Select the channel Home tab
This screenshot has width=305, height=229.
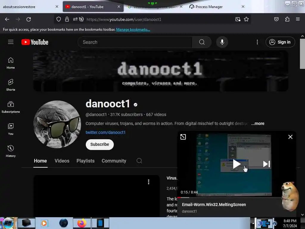click(41, 161)
